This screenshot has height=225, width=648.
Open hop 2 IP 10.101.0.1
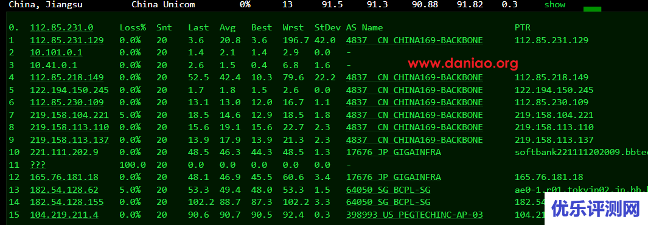(56, 52)
